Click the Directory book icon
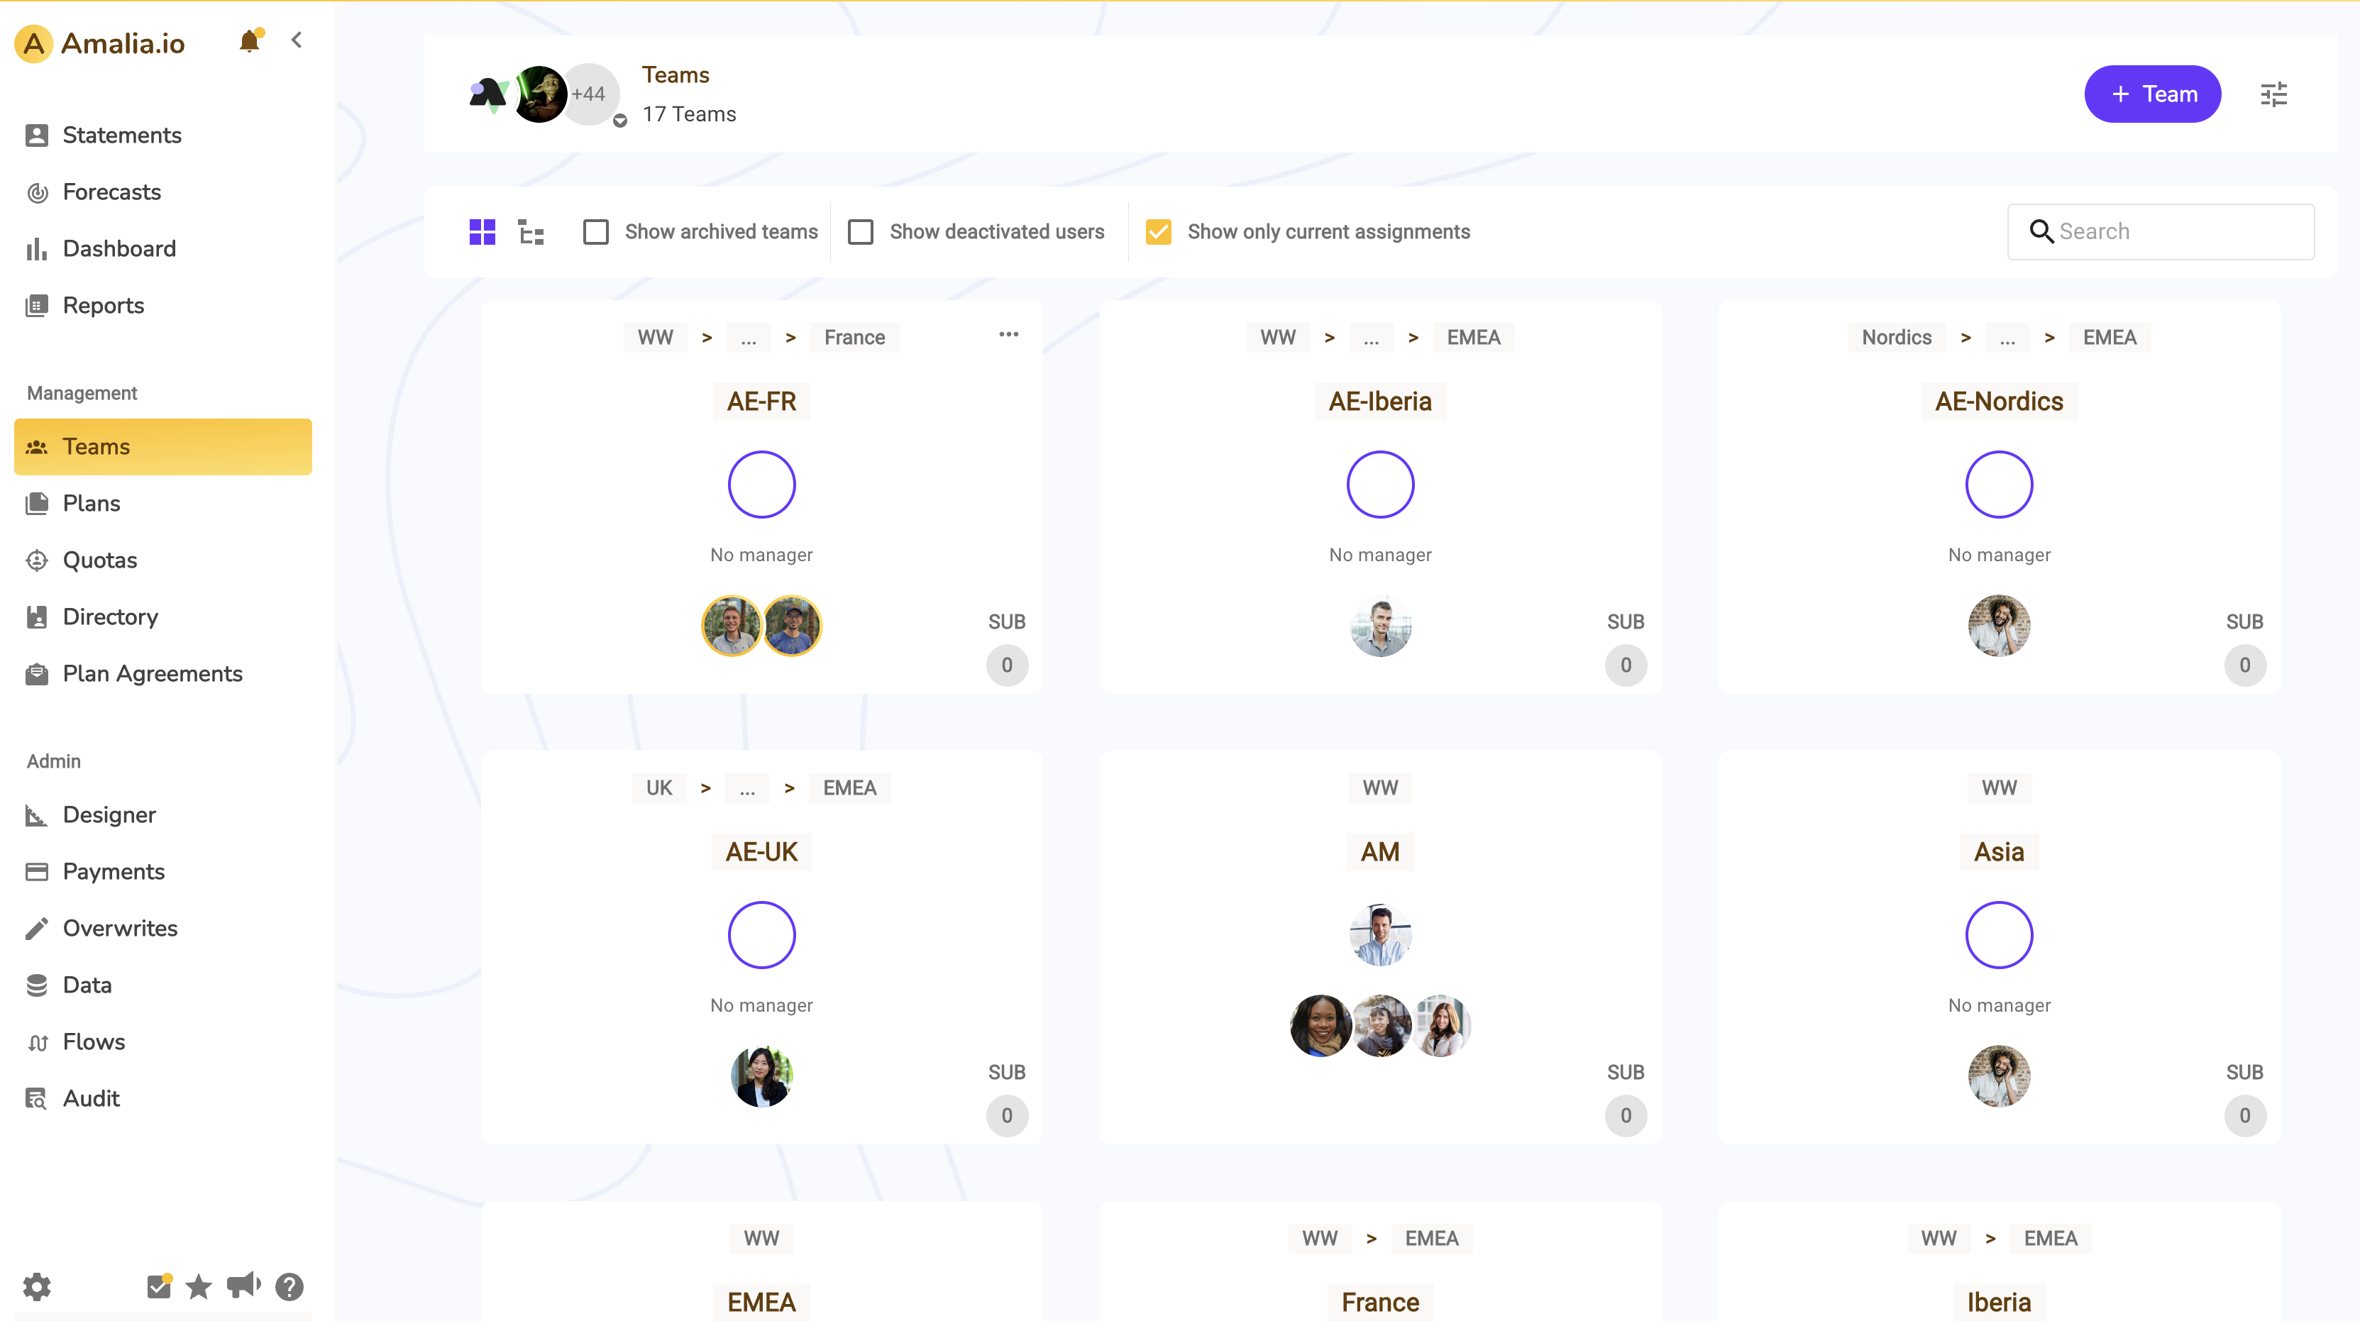 coord(37,617)
